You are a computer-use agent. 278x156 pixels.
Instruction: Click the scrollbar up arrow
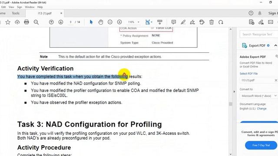point(231,29)
